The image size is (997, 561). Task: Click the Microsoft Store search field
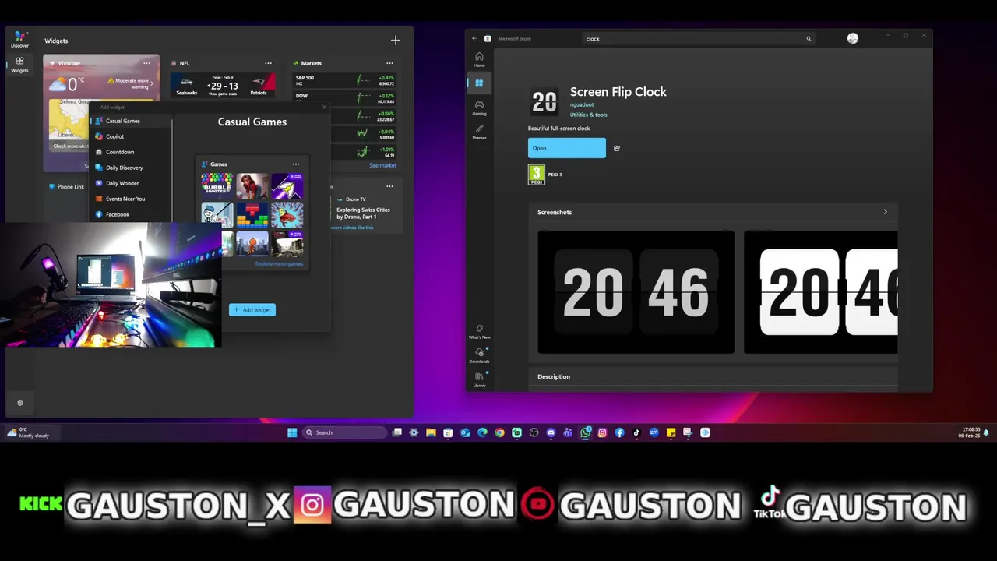click(698, 38)
